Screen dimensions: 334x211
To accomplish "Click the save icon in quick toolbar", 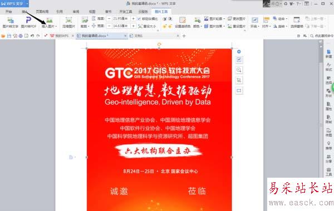I will point(9,36).
